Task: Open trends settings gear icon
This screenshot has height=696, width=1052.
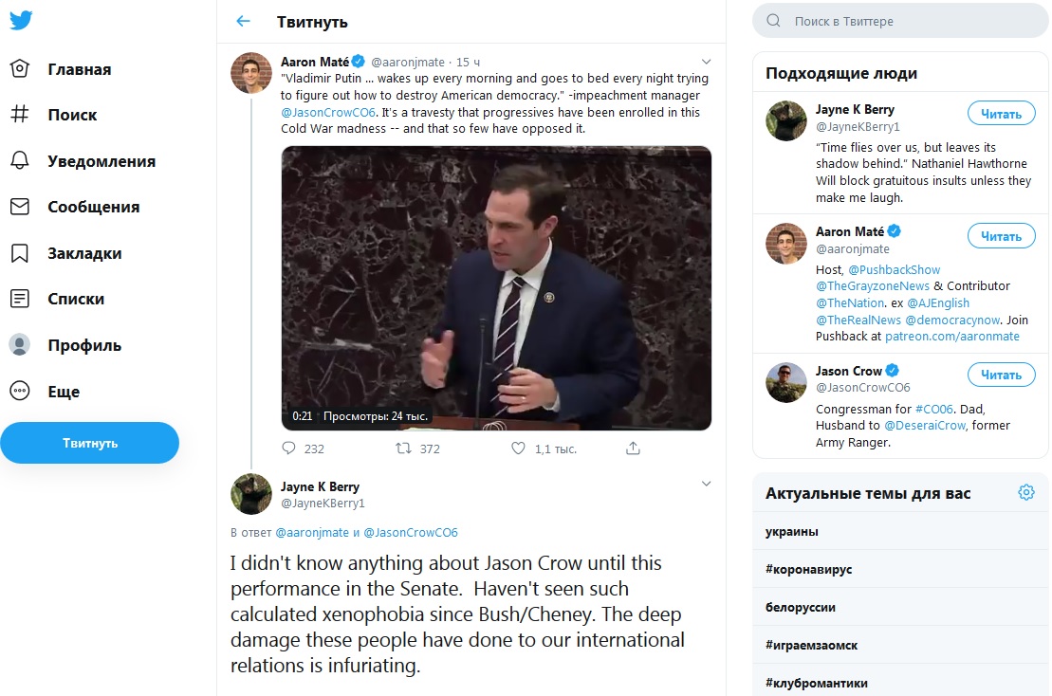Action: (x=1025, y=492)
